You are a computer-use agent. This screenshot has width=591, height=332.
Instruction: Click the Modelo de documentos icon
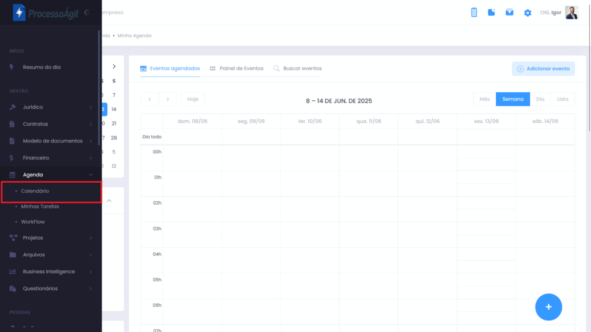(x=12, y=141)
